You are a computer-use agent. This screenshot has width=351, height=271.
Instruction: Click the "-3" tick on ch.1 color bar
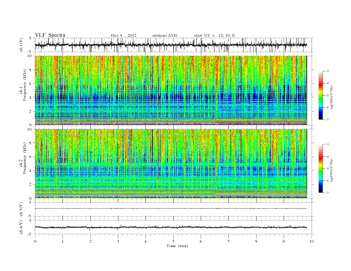(327, 71)
